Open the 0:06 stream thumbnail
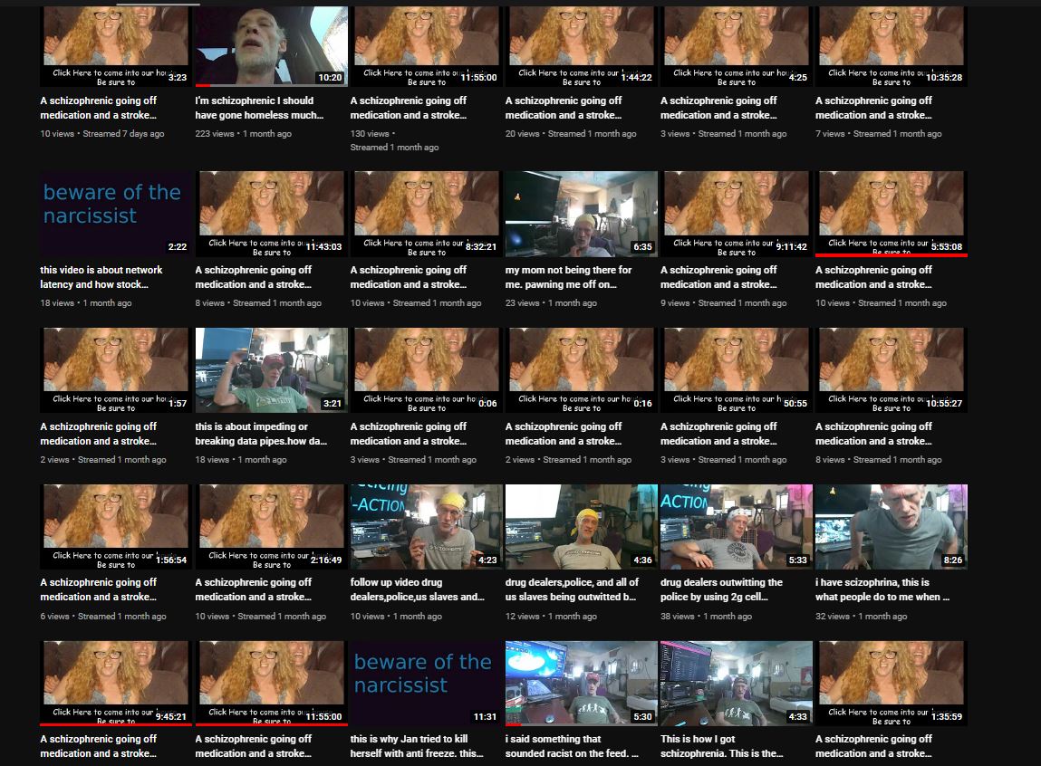Screen dimensions: 1041x766 (x=426, y=370)
